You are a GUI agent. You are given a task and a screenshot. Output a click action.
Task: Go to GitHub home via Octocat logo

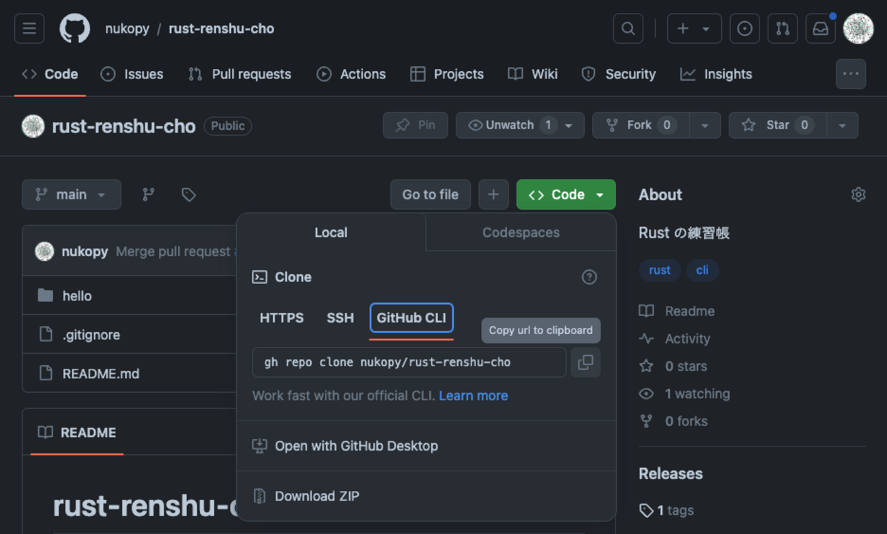click(75, 29)
